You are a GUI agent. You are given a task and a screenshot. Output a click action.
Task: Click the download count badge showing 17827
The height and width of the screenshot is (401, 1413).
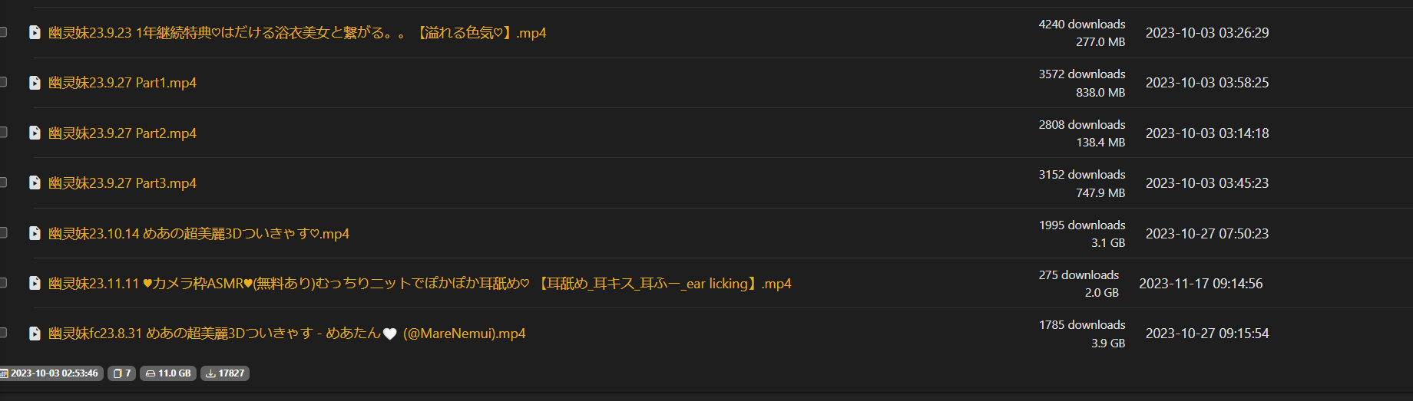(x=225, y=373)
